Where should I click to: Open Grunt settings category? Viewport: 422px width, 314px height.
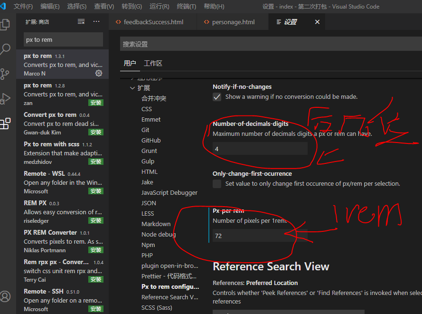click(x=149, y=151)
